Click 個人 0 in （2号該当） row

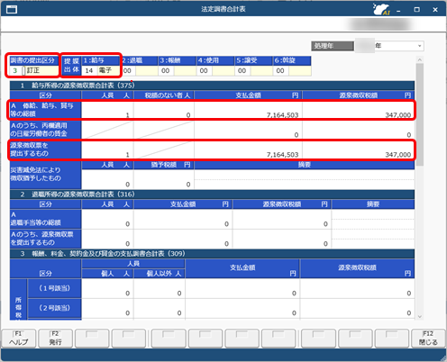107,308
